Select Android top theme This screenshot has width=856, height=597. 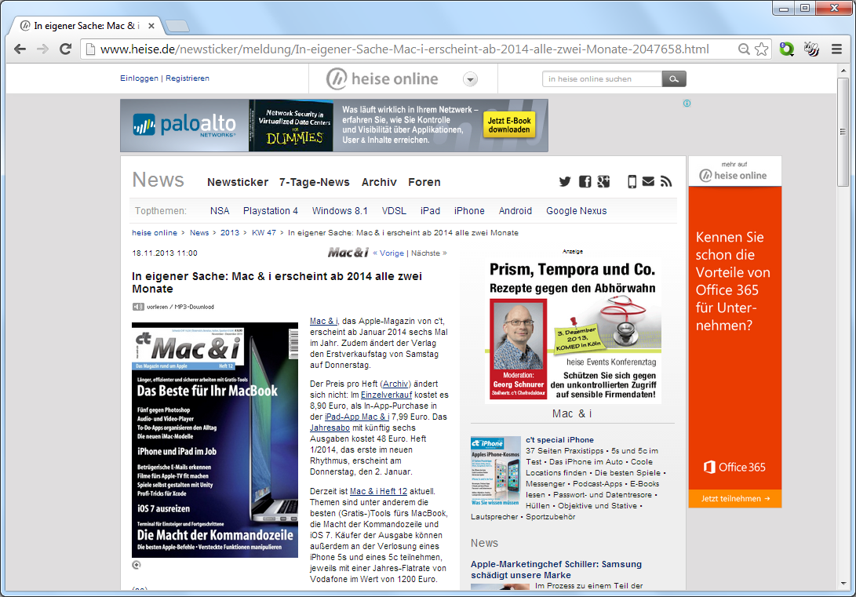tap(515, 211)
